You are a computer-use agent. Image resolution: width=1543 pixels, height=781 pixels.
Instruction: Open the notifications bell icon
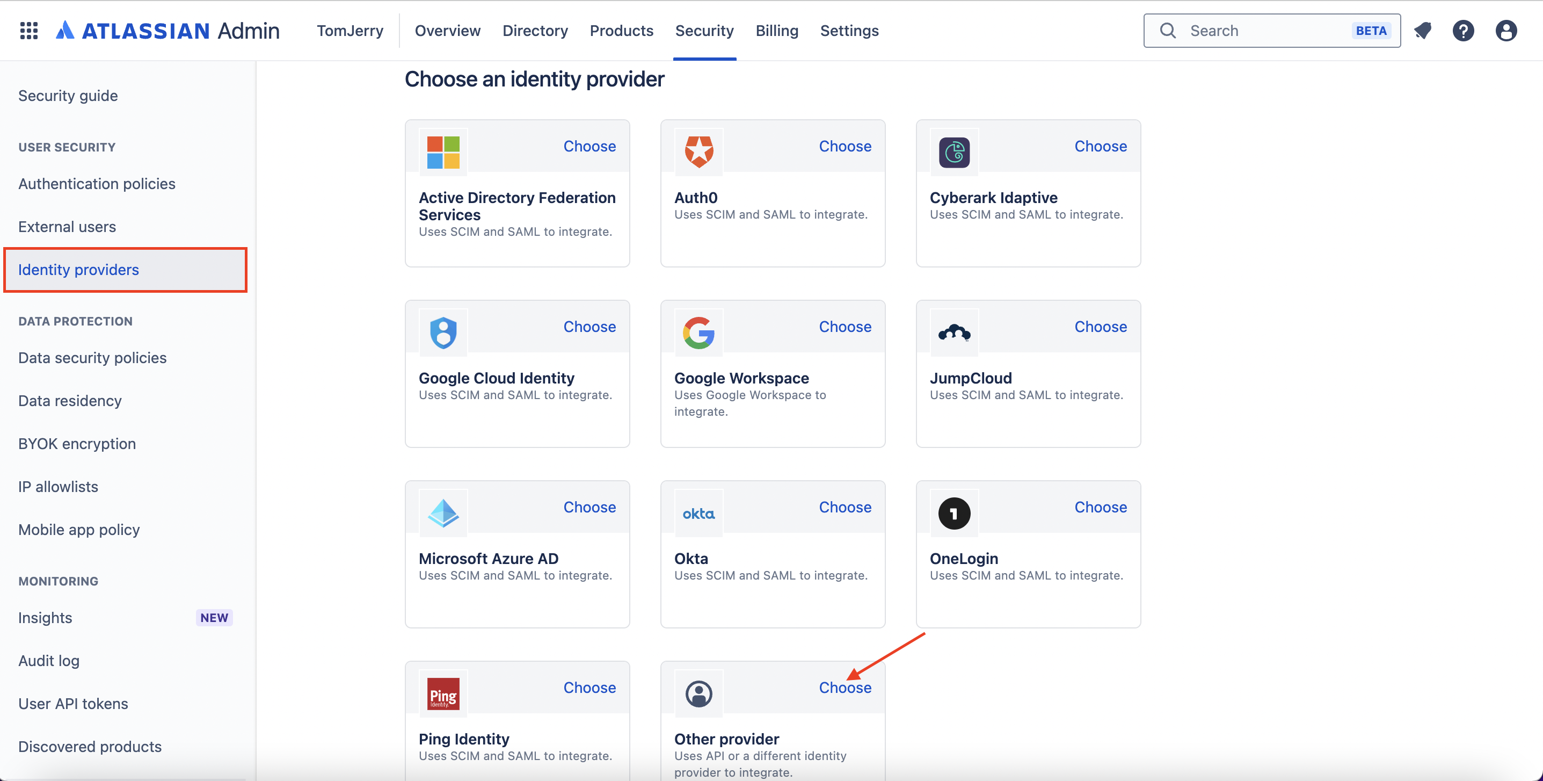tap(1423, 31)
